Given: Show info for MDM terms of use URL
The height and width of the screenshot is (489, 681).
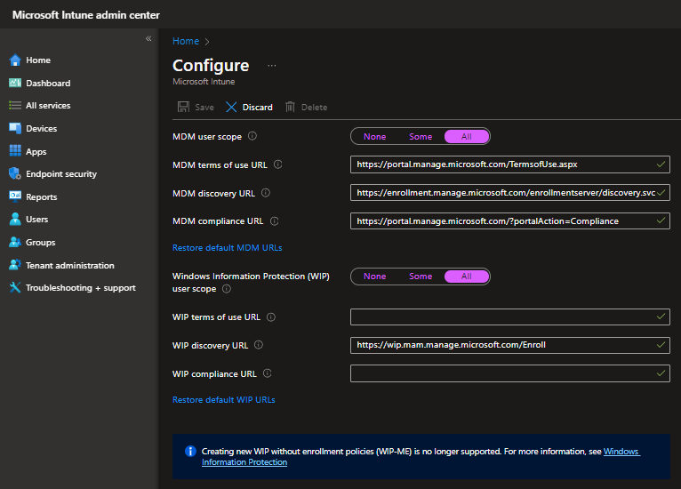Looking at the screenshot, I should pos(278,164).
